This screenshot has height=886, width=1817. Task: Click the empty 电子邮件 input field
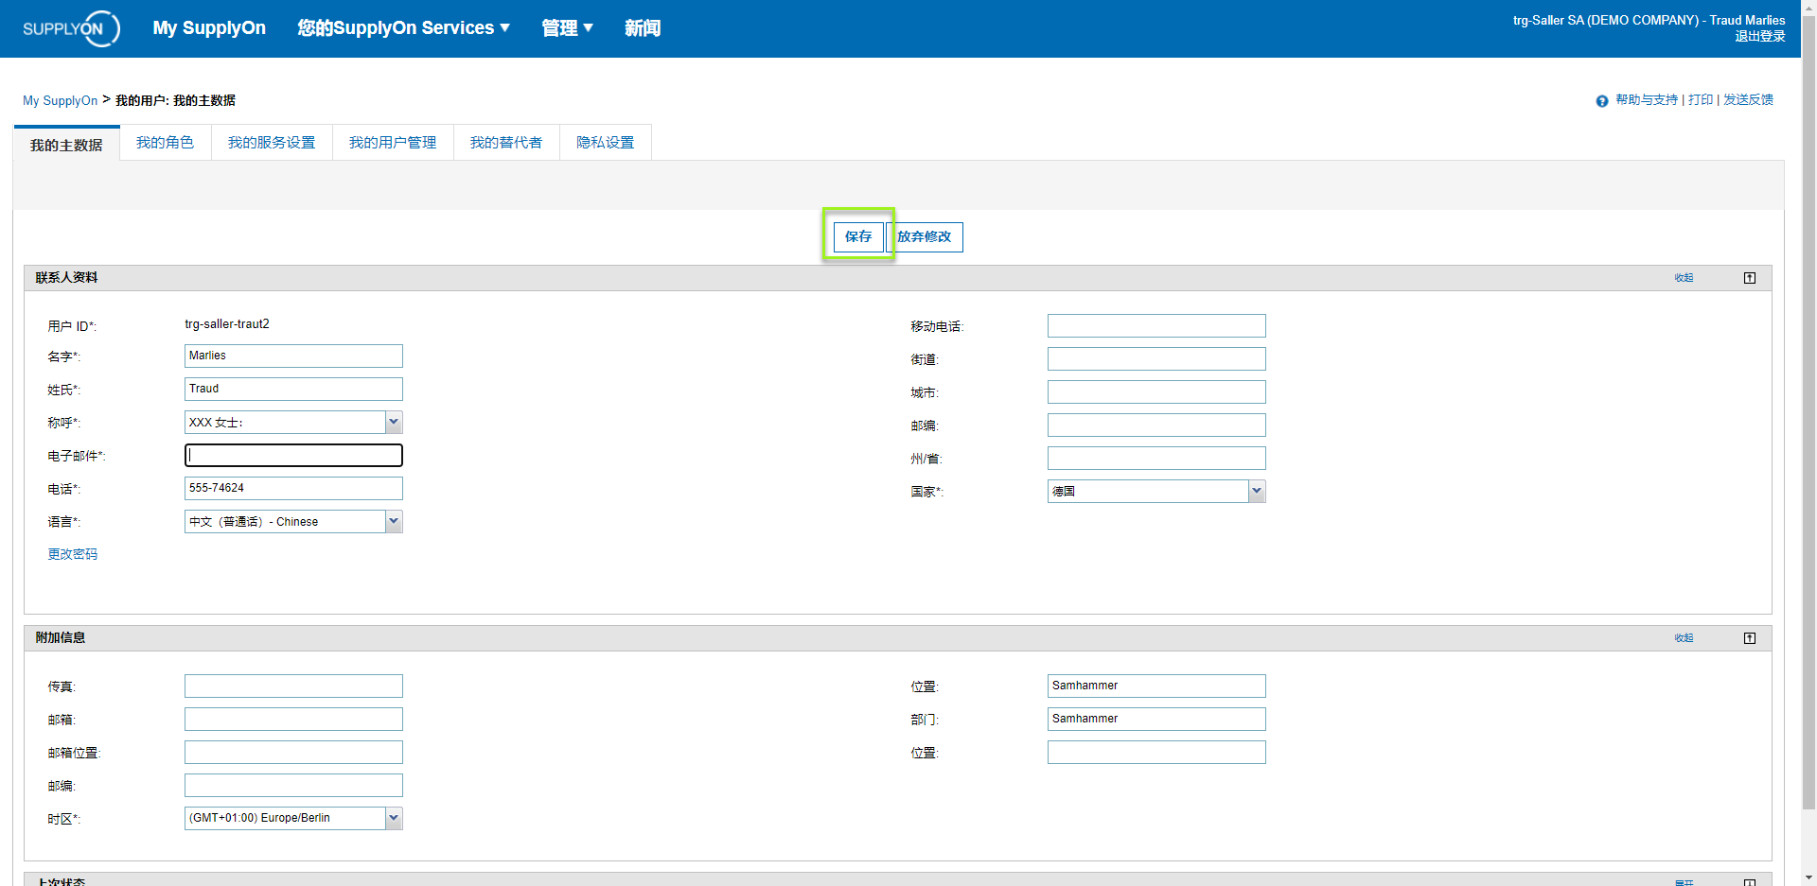[x=293, y=455]
